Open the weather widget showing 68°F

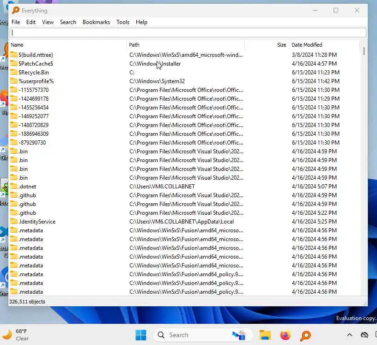15,335
